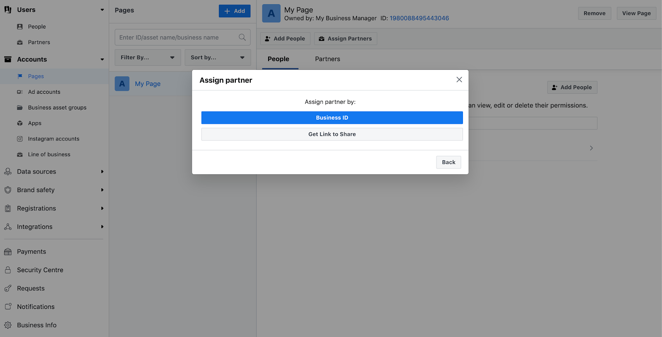This screenshot has height=337, width=662.
Task: Click the page ID link 1980088495443046
Action: click(x=419, y=18)
